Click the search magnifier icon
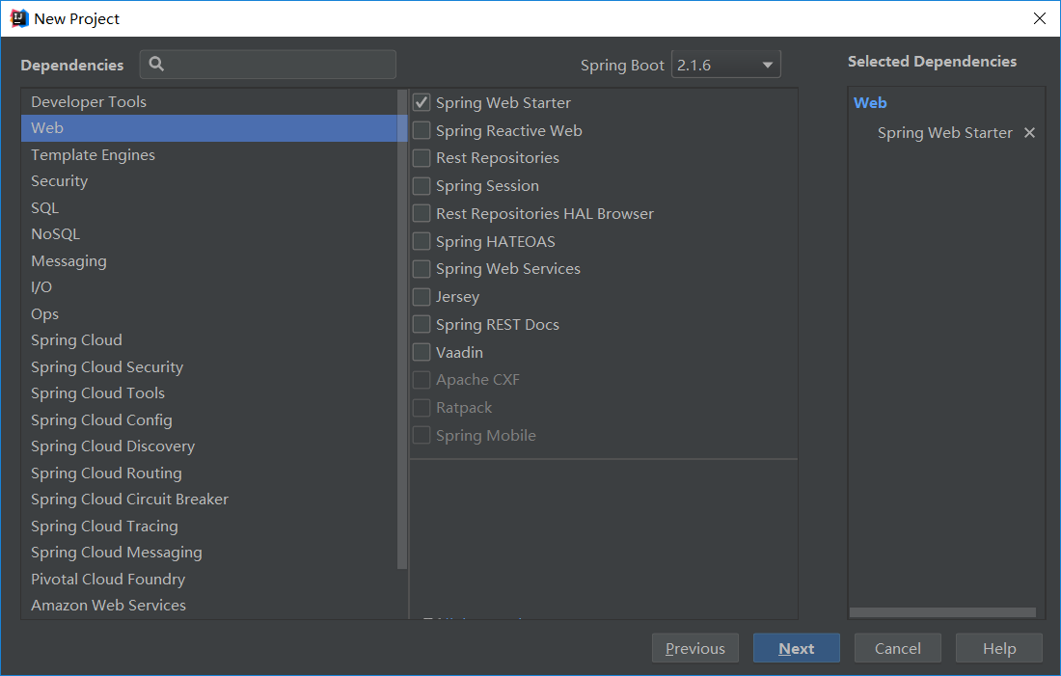The height and width of the screenshot is (676, 1061). tap(156, 64)
